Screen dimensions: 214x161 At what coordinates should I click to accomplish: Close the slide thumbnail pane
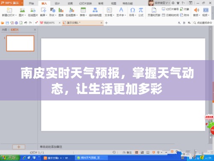pos(35,30)
